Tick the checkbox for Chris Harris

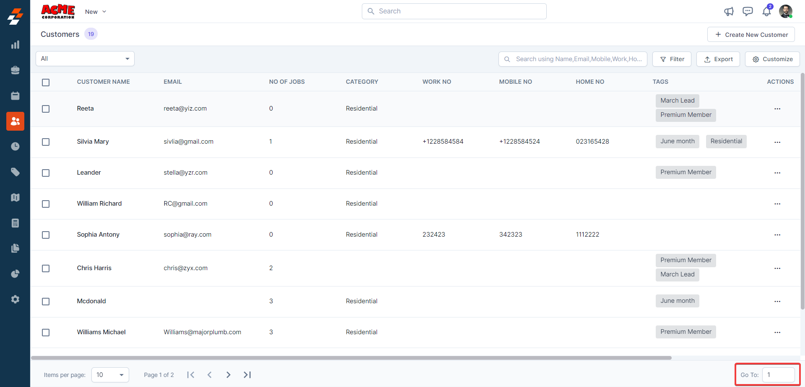tap(46, 268)
